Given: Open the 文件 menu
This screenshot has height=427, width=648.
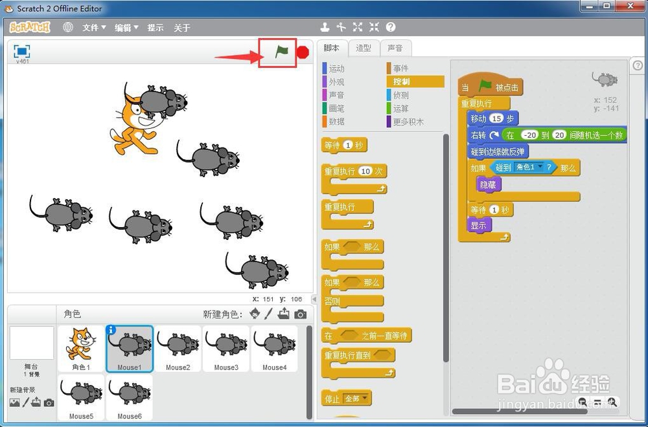Looking at the screenshot, I should (x=94, y=28).
